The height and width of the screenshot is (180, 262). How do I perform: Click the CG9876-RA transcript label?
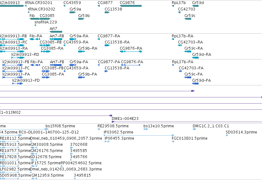(x=131, y=48)
